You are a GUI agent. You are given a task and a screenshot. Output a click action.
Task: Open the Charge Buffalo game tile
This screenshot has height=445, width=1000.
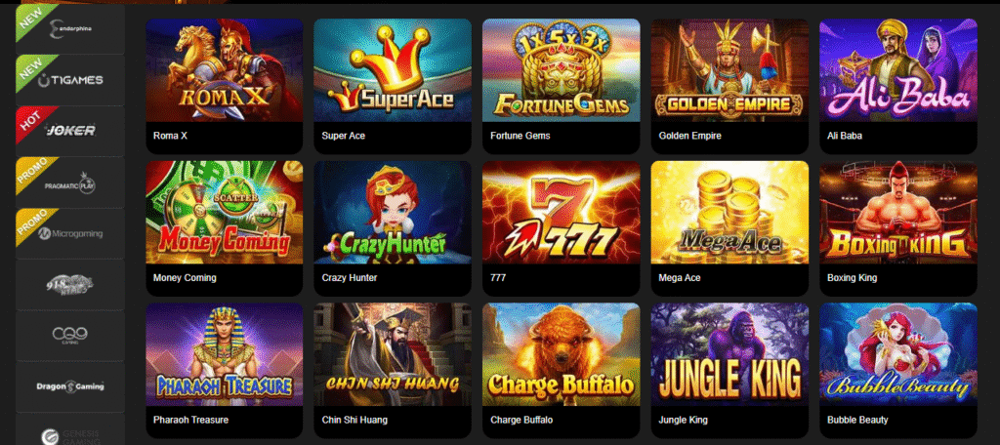pos(562,371)
